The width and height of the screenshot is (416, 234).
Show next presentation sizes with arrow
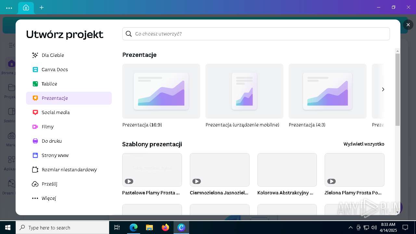pyautogui.click(x=383, y=89)
